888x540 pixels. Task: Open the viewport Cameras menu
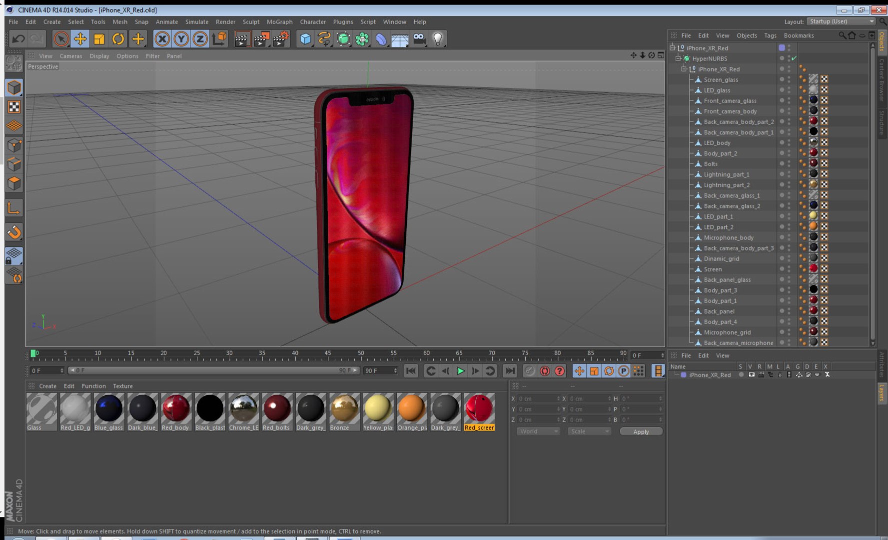click(71, 56)
